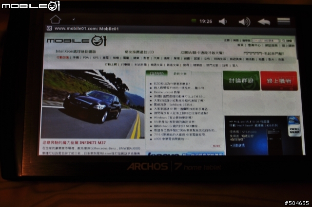Screen dimensions: 312x207
Task: Select the green 熱門討論 tab
Action: pos(157,73)
